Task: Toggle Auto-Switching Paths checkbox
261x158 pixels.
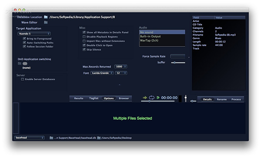Action: point(24,43)
